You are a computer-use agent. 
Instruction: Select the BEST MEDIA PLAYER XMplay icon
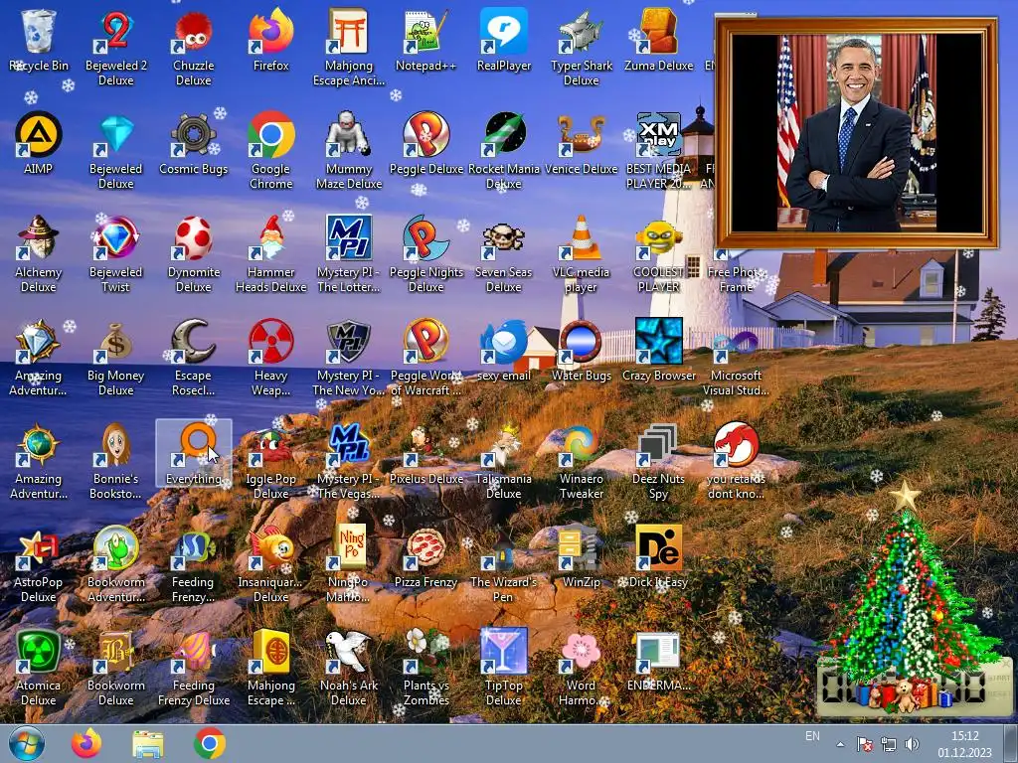658,134
